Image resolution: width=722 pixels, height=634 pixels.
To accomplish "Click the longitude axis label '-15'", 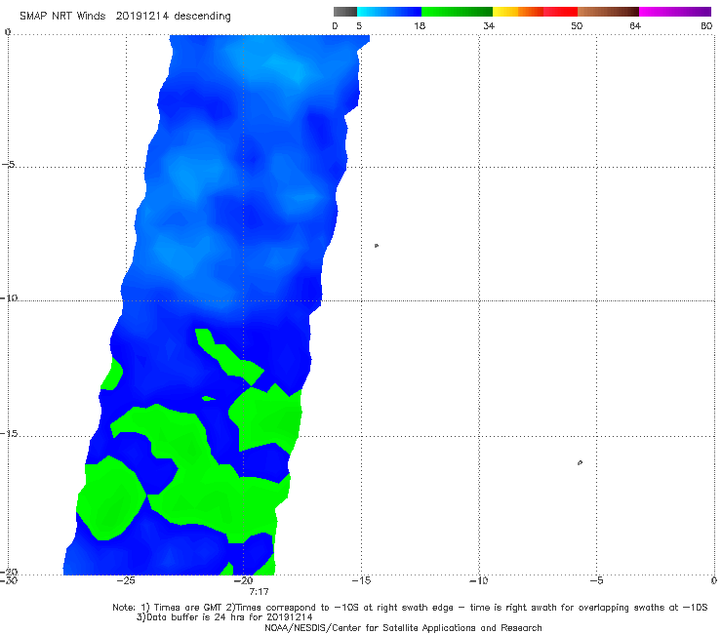I will (361, 580).
